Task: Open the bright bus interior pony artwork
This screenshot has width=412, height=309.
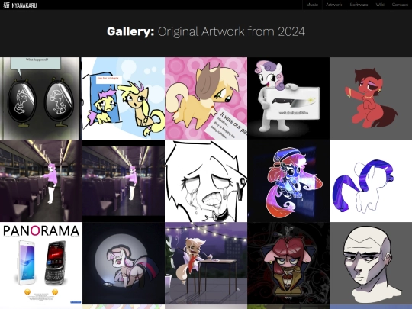Action: tap(41, 181)
